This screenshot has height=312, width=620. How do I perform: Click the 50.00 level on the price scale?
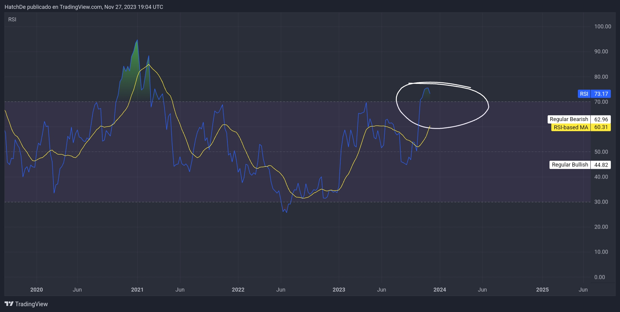click(602, 152)
